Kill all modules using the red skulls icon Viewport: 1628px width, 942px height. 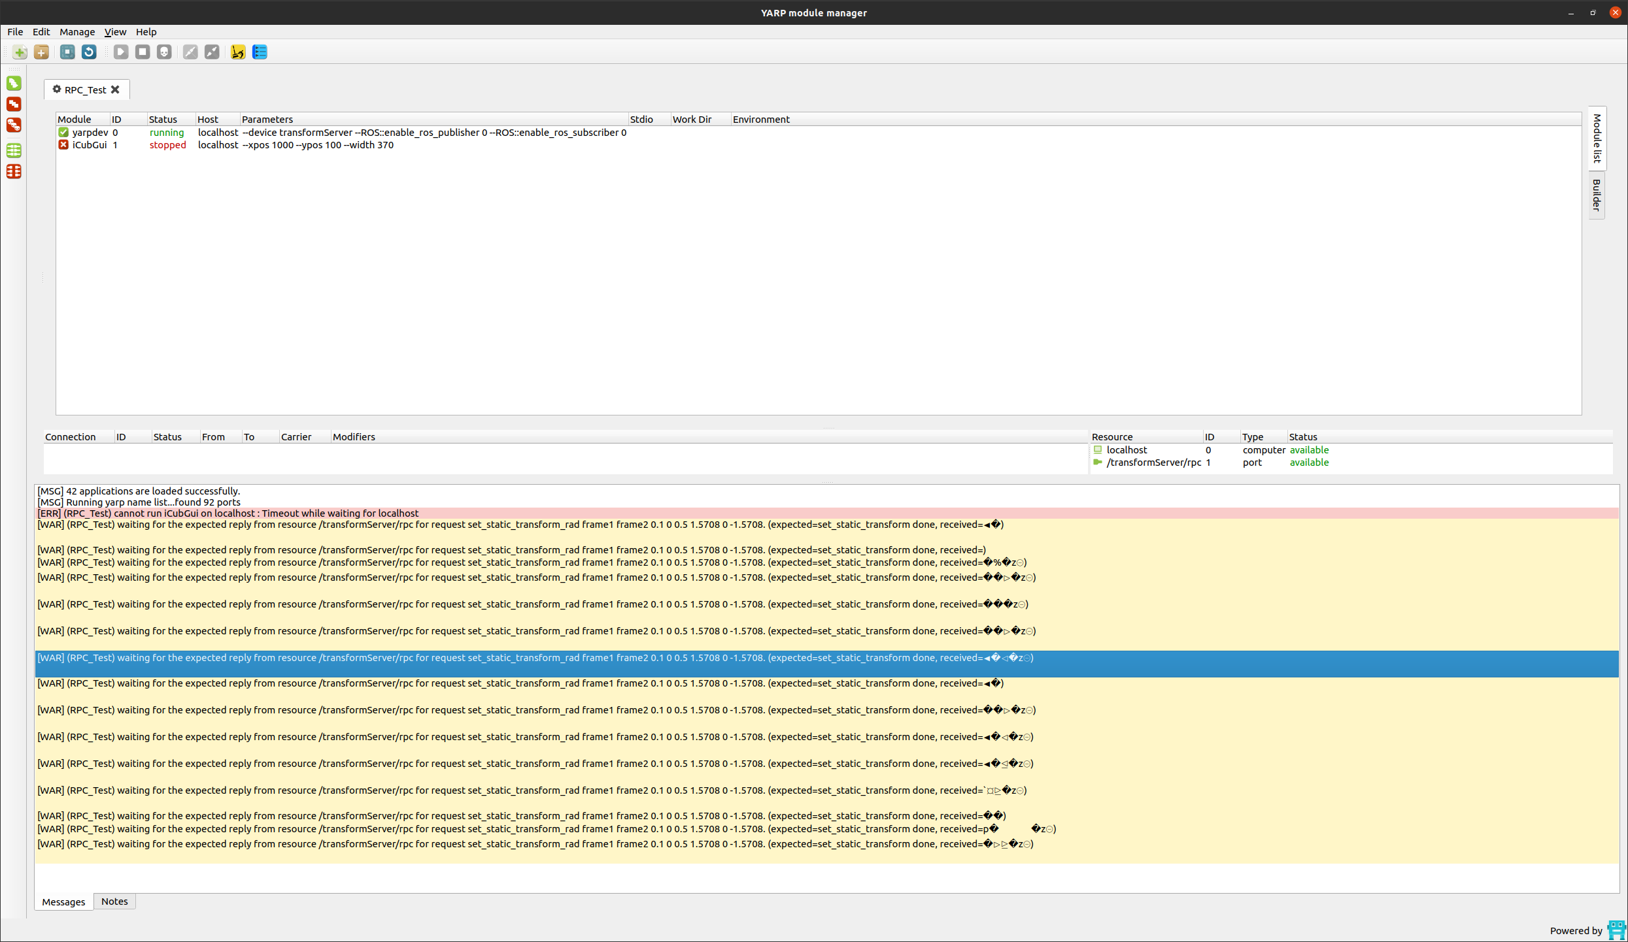pyautogui.click(x=14, y=125)
